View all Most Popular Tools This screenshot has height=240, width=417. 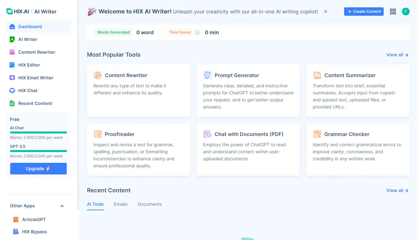[397, 55]
